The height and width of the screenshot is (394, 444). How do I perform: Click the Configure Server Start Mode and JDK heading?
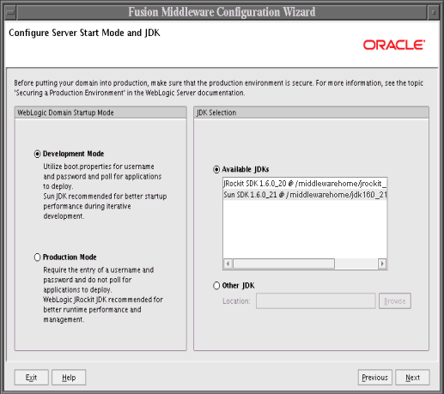(x=84, y=33)
